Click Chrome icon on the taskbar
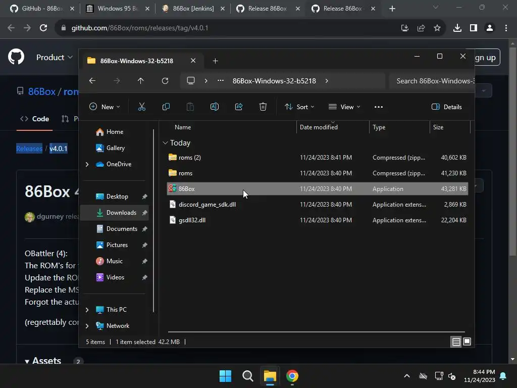The image size is (517, 388). coord(292,376)
